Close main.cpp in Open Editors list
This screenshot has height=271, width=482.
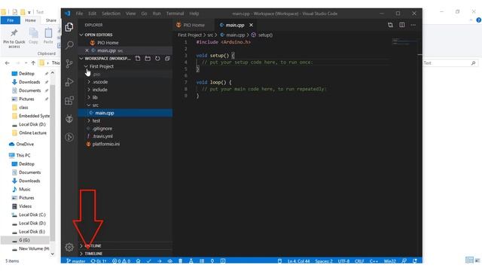click(87, 50)
